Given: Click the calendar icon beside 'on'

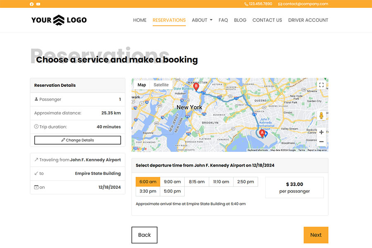Looking at the screenshot, I should (36, 187).
